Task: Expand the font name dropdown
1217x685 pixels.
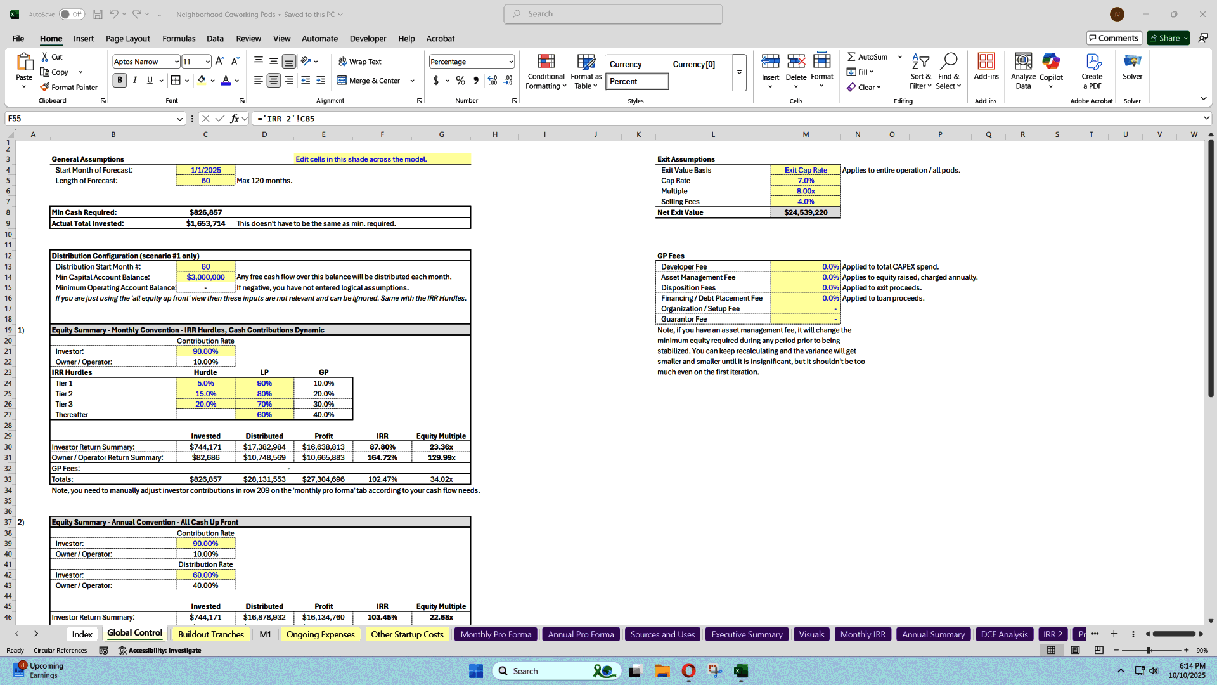Action: pyautogui.click(x=176, y=62)
